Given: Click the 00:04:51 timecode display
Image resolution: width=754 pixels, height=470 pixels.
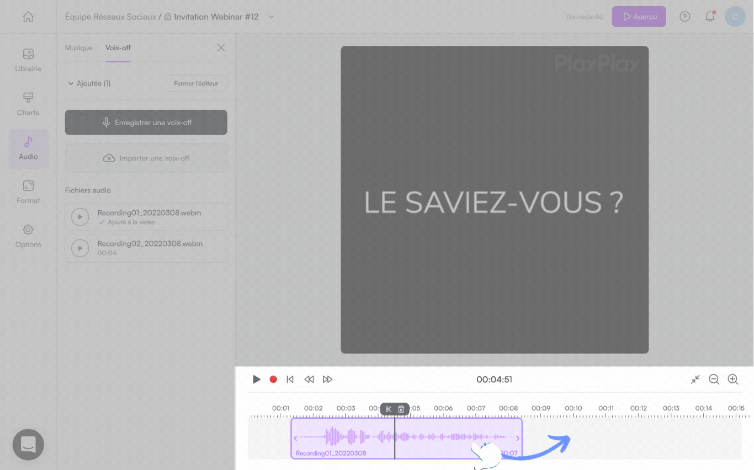Looking at the screenshot, I should tap(495, 380).
